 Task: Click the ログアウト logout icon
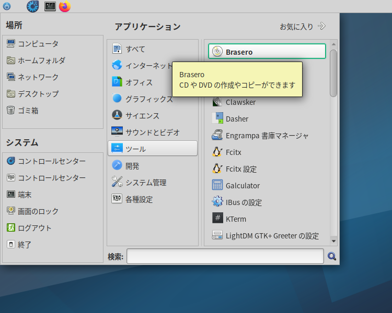coord(11,227)
